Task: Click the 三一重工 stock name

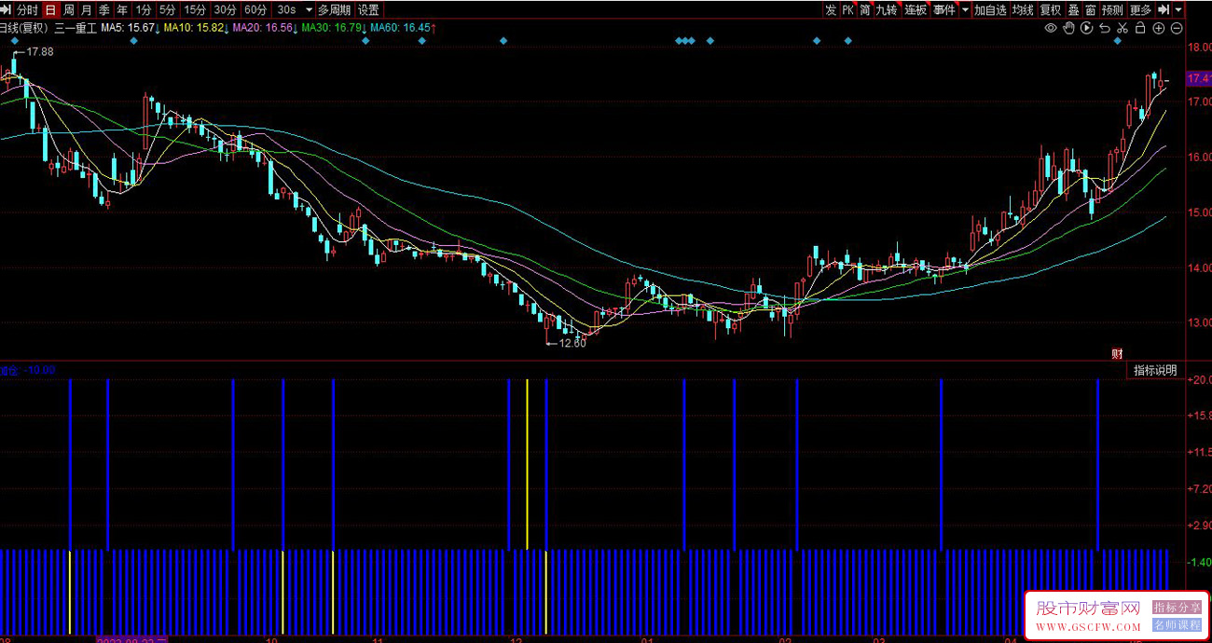Action: (x=75, y=28)
